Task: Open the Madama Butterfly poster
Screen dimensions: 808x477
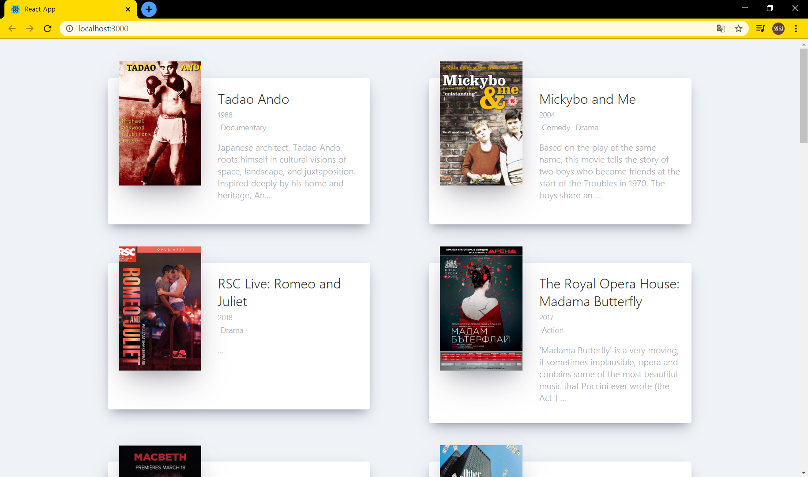Action: click(481, 308)
